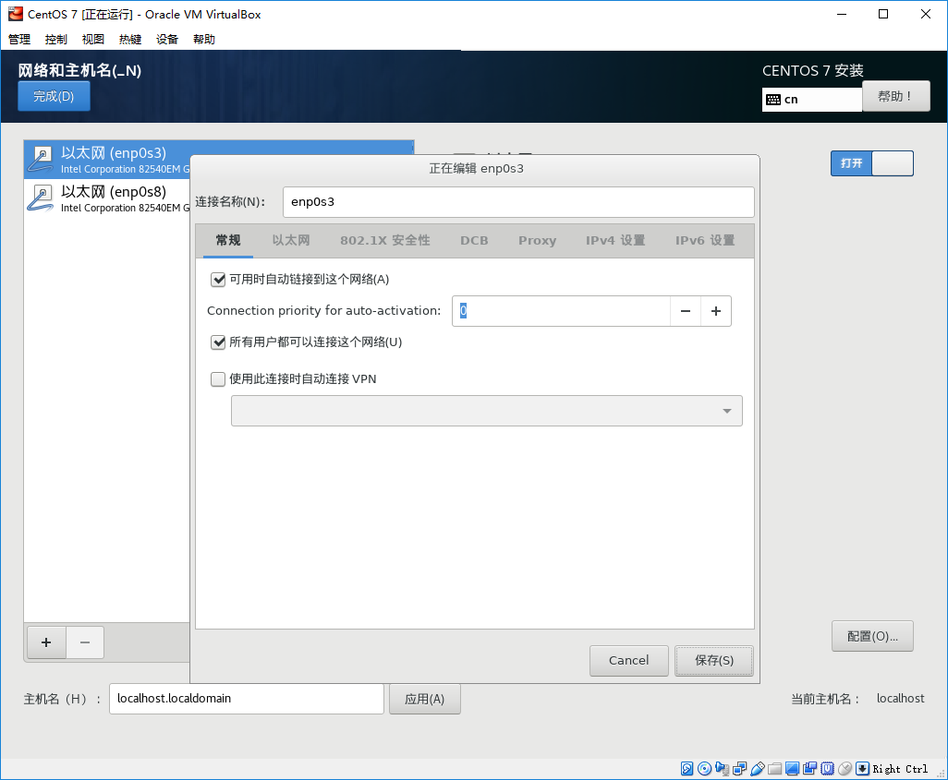Open the display status icon
This screenshot has width=948, height=780.
(792, 769)
